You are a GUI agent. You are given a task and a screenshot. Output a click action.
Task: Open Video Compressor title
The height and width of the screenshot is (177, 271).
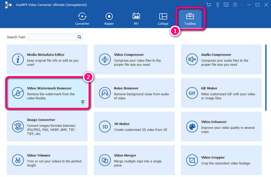pyautogui.click(x=129, y=55)
